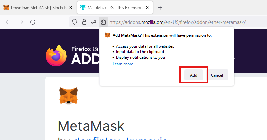Click the MetaMask fox icon in permission dialog
267x140 pixels.
[108, 35]
